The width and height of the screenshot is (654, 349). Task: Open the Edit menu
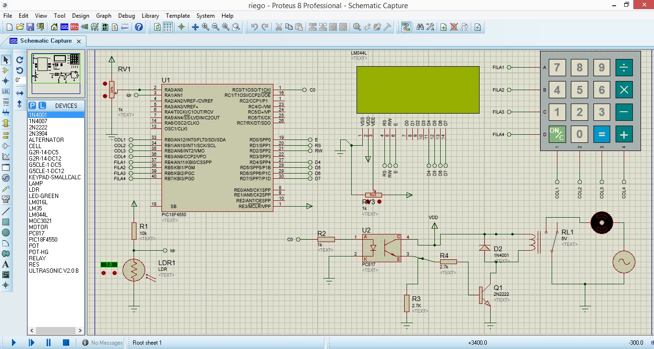[24, 15]
